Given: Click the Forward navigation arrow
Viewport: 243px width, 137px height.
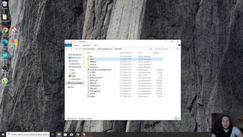Looking at the screenshot, I should 71,49.
